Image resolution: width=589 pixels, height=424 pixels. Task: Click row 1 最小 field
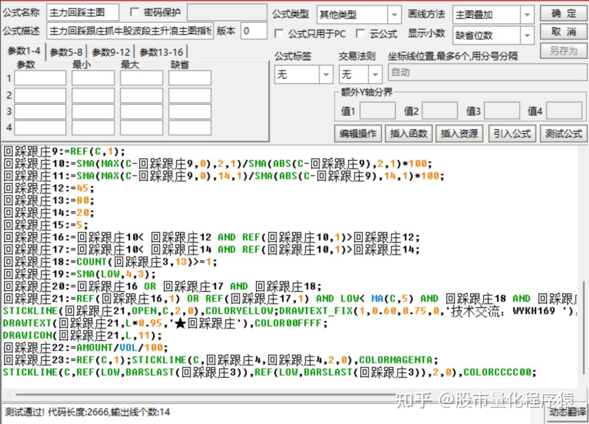(93, 78)
